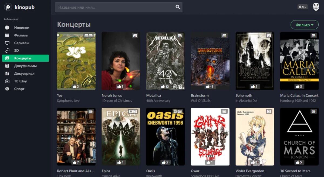Viewport: 324px width, 177px height.
Task: Open the user avatar mask icon
Action: pyautogui.click(x=316, y=7)
